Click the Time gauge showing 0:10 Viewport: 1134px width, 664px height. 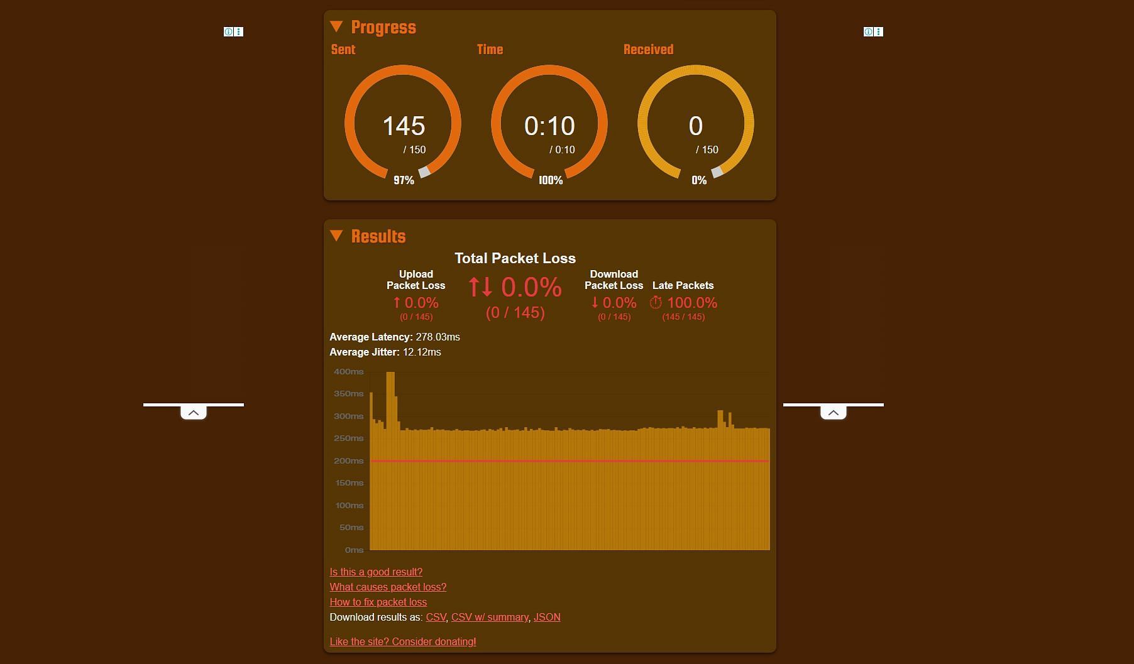549,123
